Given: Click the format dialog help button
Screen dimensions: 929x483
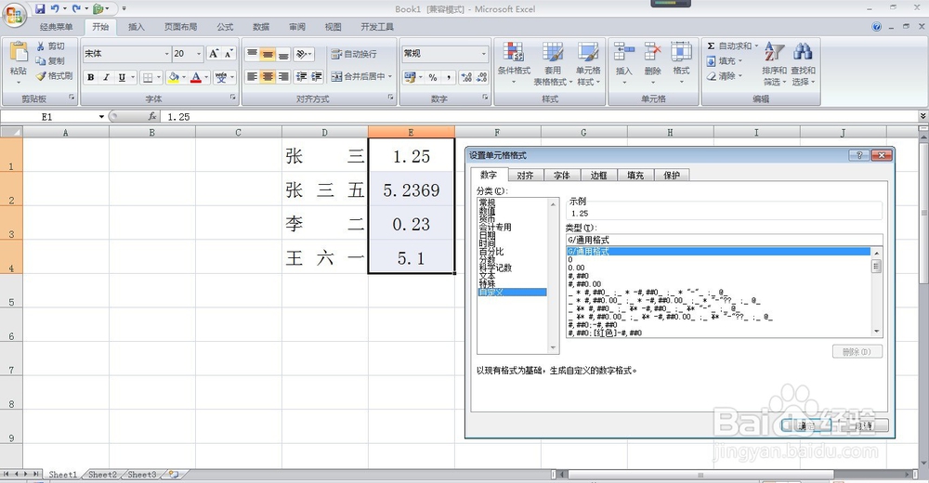Looking at the screenshot, I should tap(858, 155).
